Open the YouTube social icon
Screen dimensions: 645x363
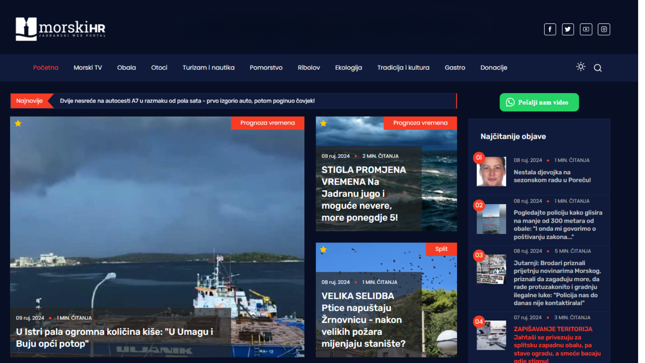[586, 29]
